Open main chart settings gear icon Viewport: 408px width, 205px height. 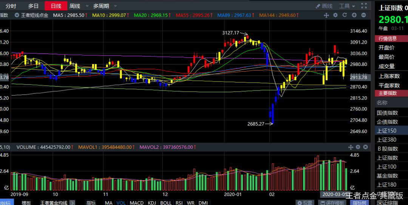click(x=335, y=15)
